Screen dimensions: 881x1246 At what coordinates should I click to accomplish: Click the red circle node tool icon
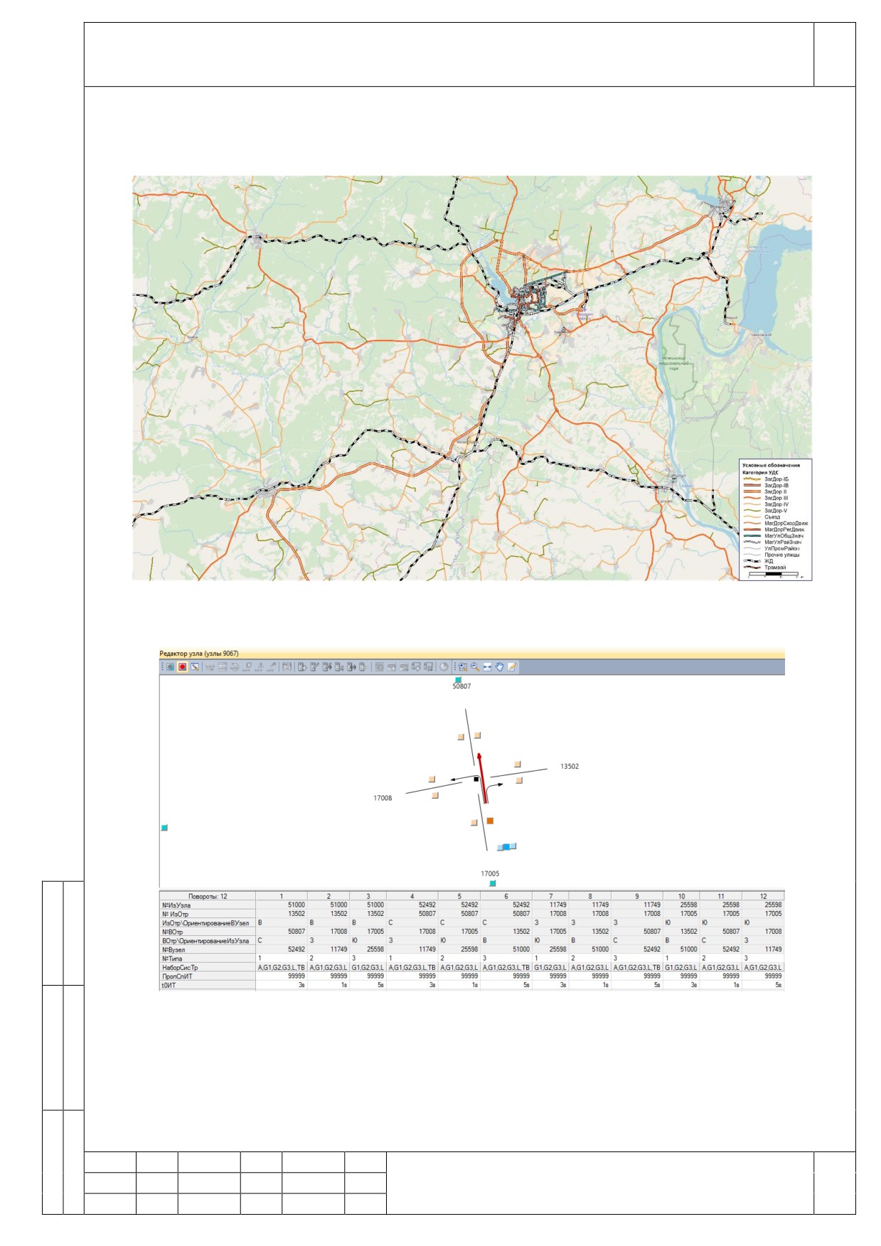click(182, 666)
